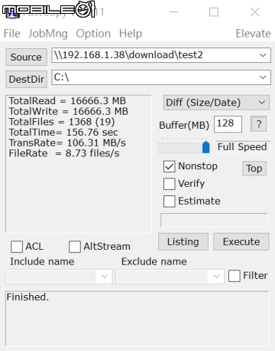Expand the Source path dropdown
275x351 pixels.
(x=263, y=55)
